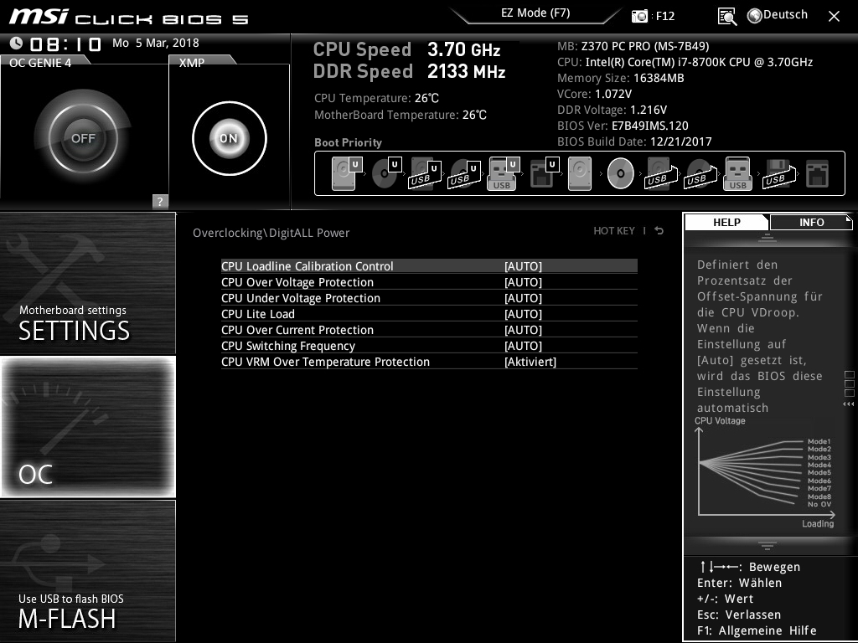Viewport: 858px width, 643px height.
Task: Open the question mark help for OC Genie
Action: coord(160,201)
